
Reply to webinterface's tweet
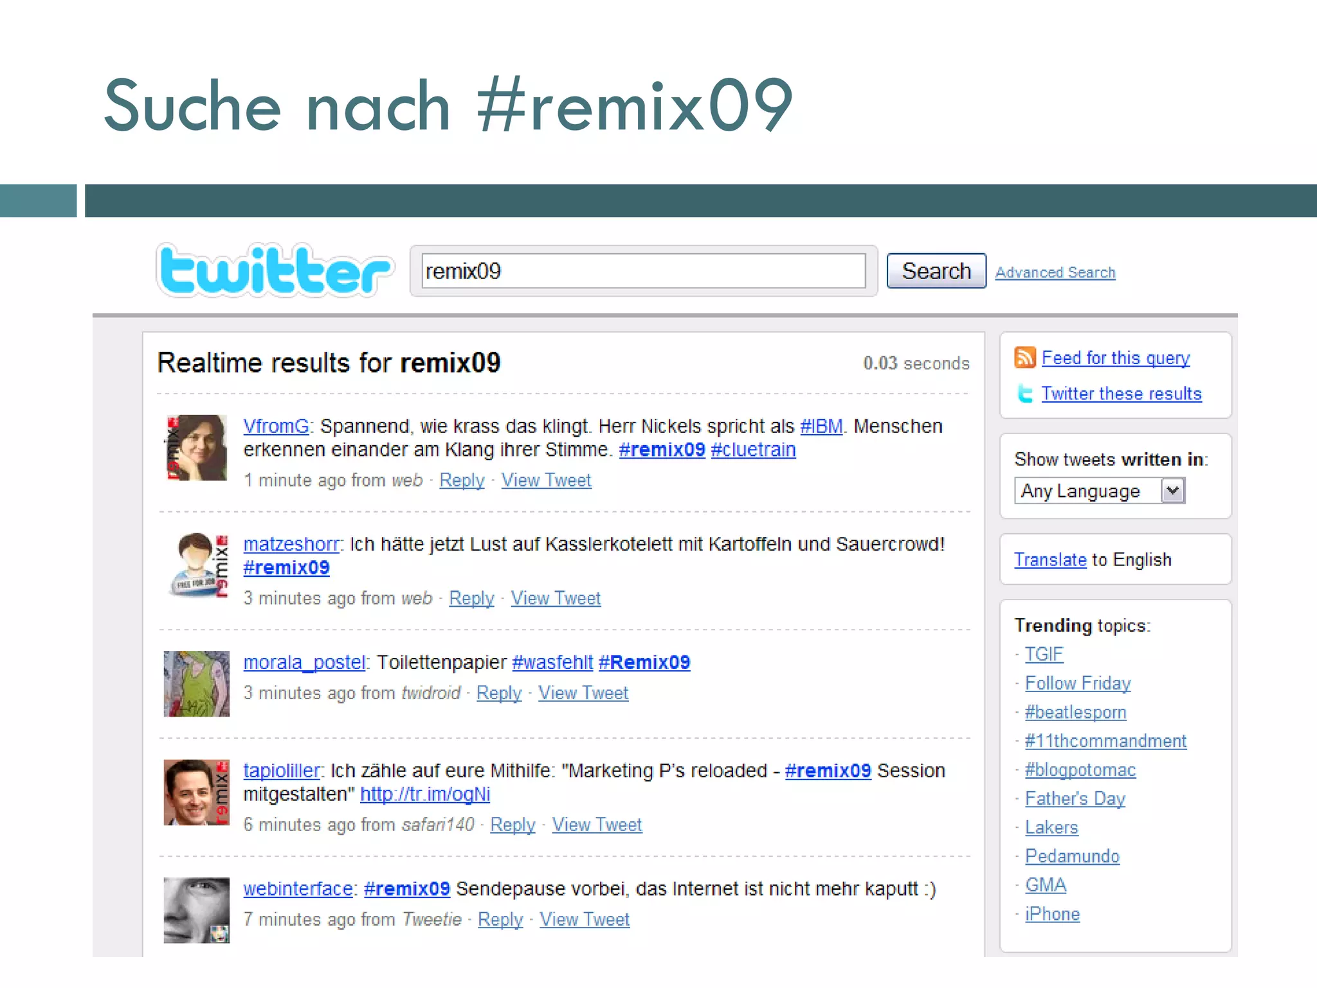click(x=500, y=919)
